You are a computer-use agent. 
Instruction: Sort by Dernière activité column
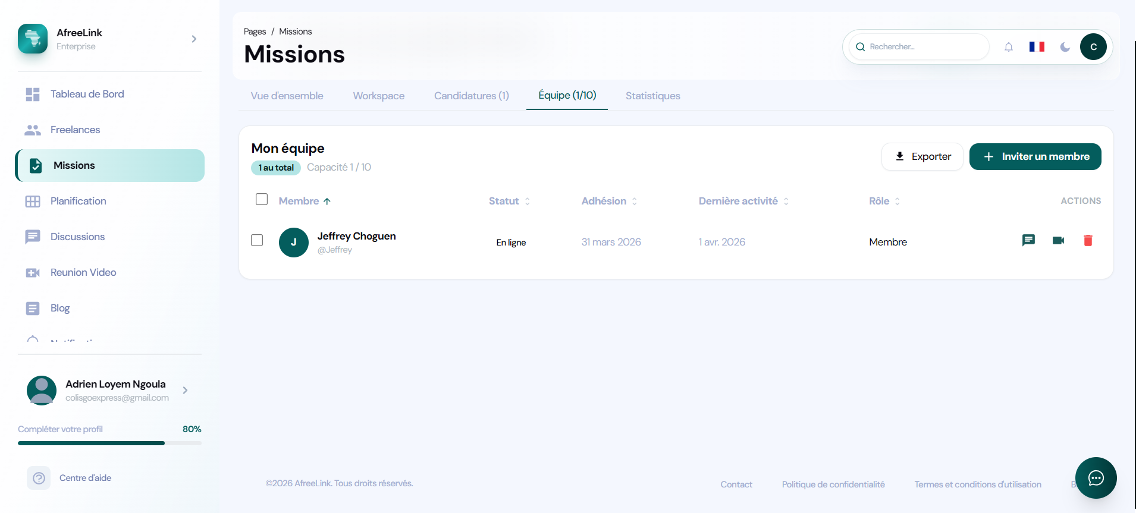(744, 201)
